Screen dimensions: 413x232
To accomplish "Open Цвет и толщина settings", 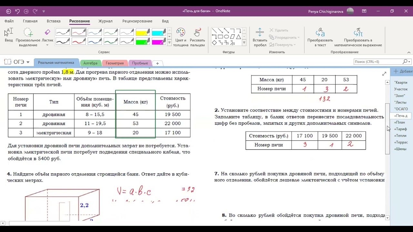I will (181, 37).
